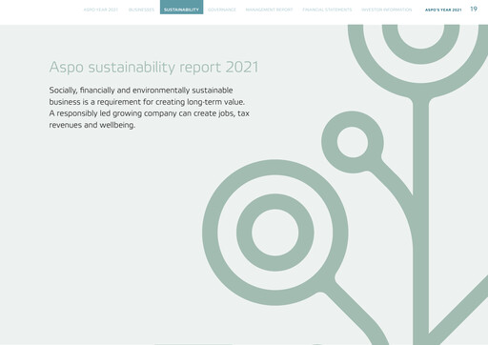488x345 pixels.
Task: Go to the Businesses section tab
Action: point(141,10)
